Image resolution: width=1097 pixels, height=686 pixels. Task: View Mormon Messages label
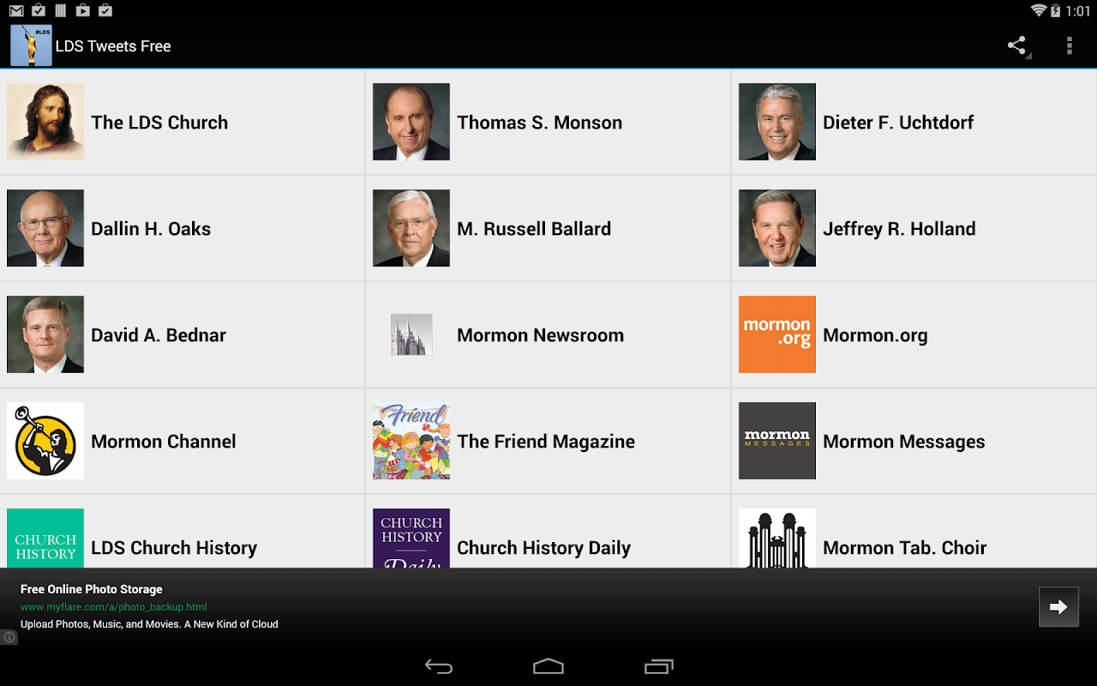904,442
